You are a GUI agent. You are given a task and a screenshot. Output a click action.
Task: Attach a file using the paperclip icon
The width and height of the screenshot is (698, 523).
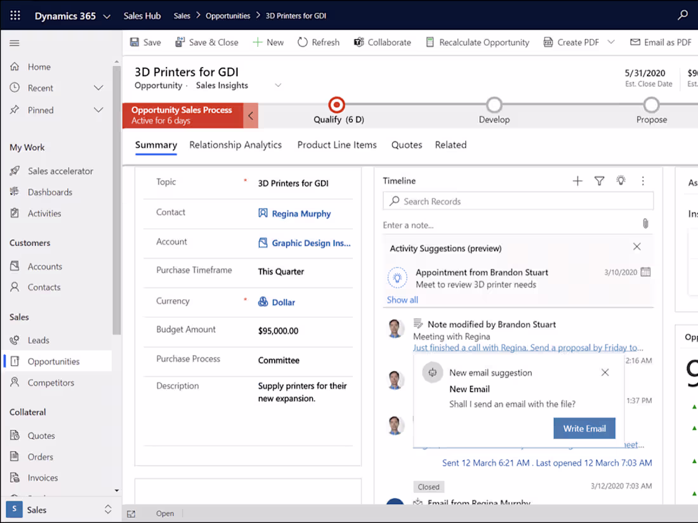coord(645,223)
